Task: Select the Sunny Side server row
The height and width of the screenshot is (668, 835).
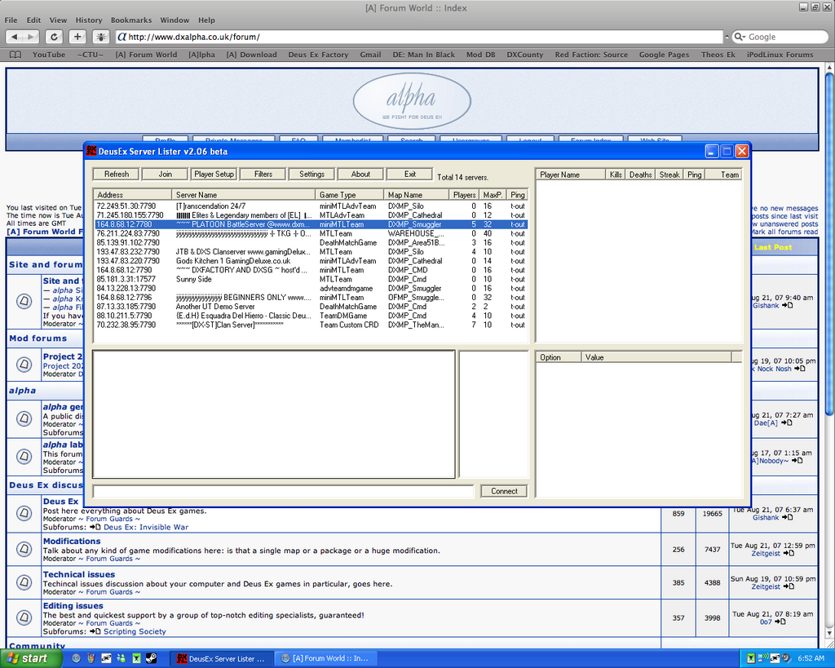Action: coord(311,279)
